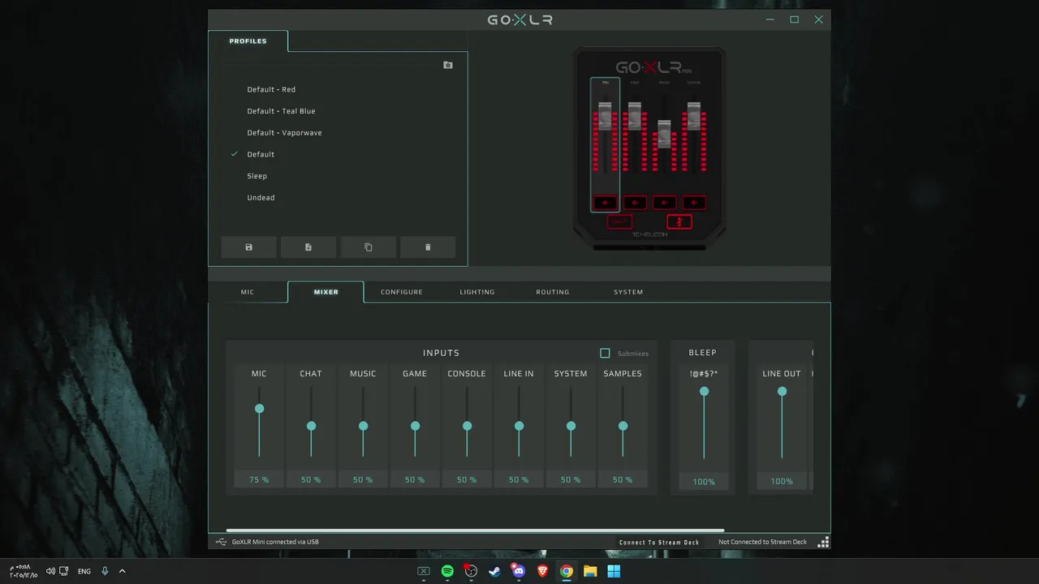Image resolution: width=1039 pixels, height=584 pixels.
Task: Open the System tab
Action: point(628,292)
